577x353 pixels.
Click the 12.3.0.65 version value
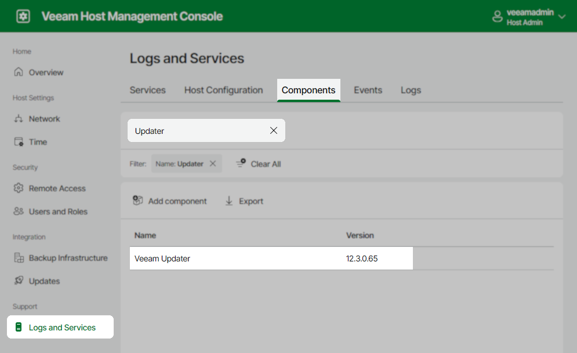click(362, 259)
